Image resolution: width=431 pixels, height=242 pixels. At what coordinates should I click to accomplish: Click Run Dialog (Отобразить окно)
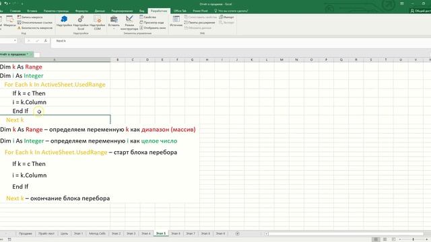click(x=153, y=28)
